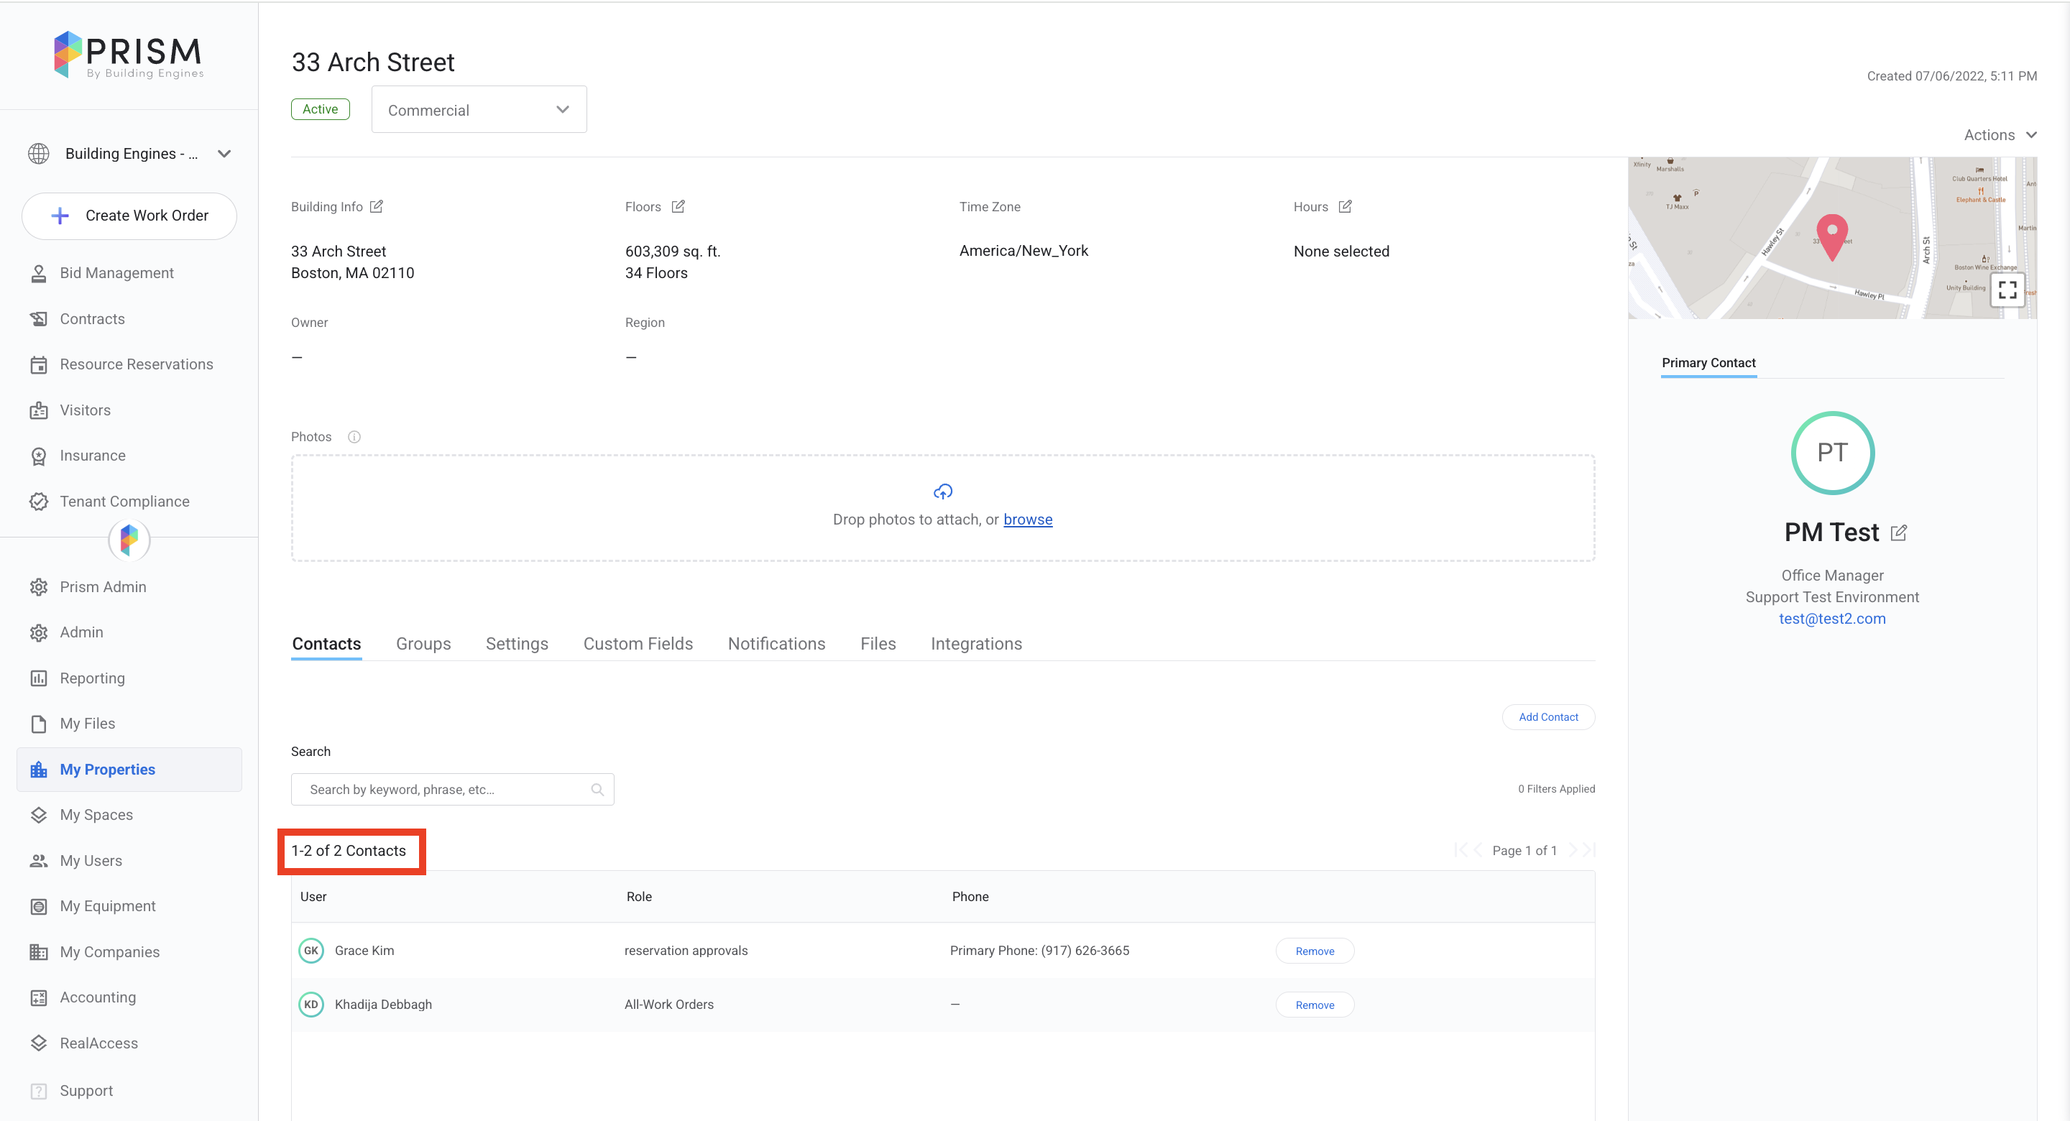Edit primary contact PM Test icon
Viewport: 2070px width, 1121px height.
[1899, 532]
